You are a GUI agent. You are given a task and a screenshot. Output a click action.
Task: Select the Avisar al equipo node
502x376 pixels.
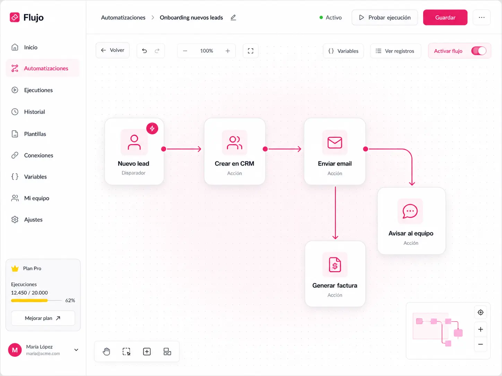412,221
